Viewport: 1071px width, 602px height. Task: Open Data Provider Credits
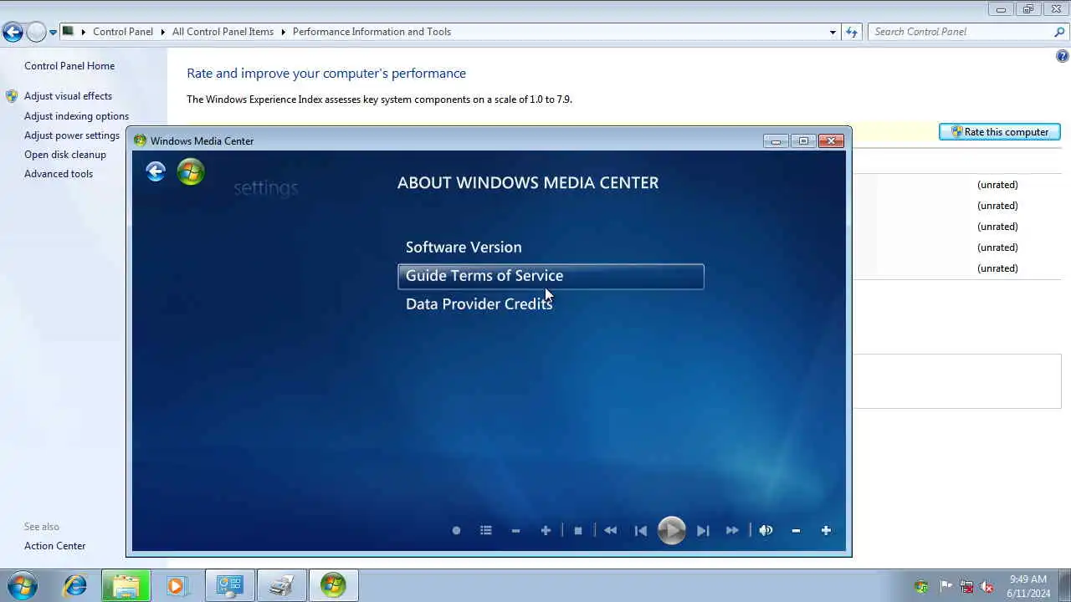pyautogui.click(x=479, y=304)
